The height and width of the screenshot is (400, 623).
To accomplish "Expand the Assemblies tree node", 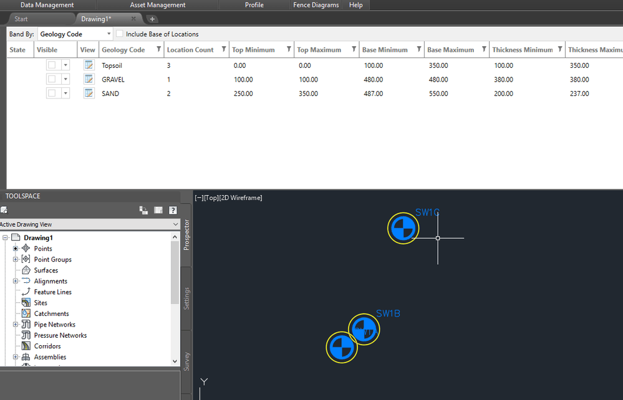I will 16,357.
